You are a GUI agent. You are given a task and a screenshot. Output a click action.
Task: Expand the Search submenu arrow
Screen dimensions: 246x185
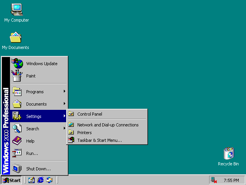coord(64,128)
